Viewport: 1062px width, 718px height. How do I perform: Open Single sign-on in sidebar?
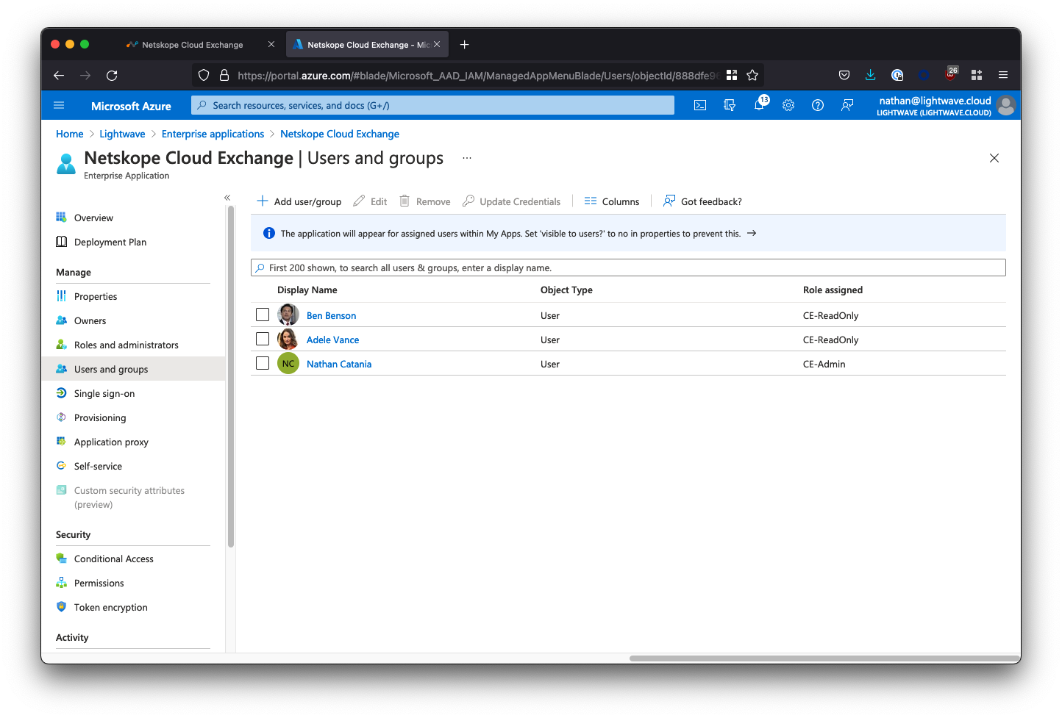104,394
